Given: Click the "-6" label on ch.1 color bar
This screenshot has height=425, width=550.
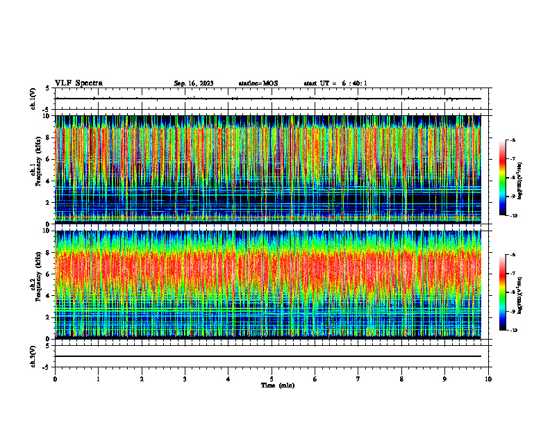Looking at the screenshot, I should click(x=512, y=140).
